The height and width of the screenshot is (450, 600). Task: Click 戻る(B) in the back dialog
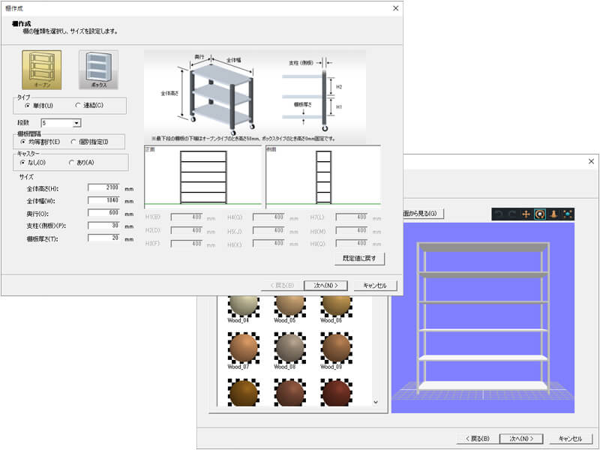point(477,438)
